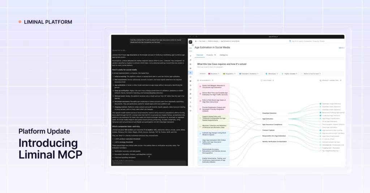Click the AI search magnifier icon
The width and height of the screenshot is (370, 193).
coord(290,41)
